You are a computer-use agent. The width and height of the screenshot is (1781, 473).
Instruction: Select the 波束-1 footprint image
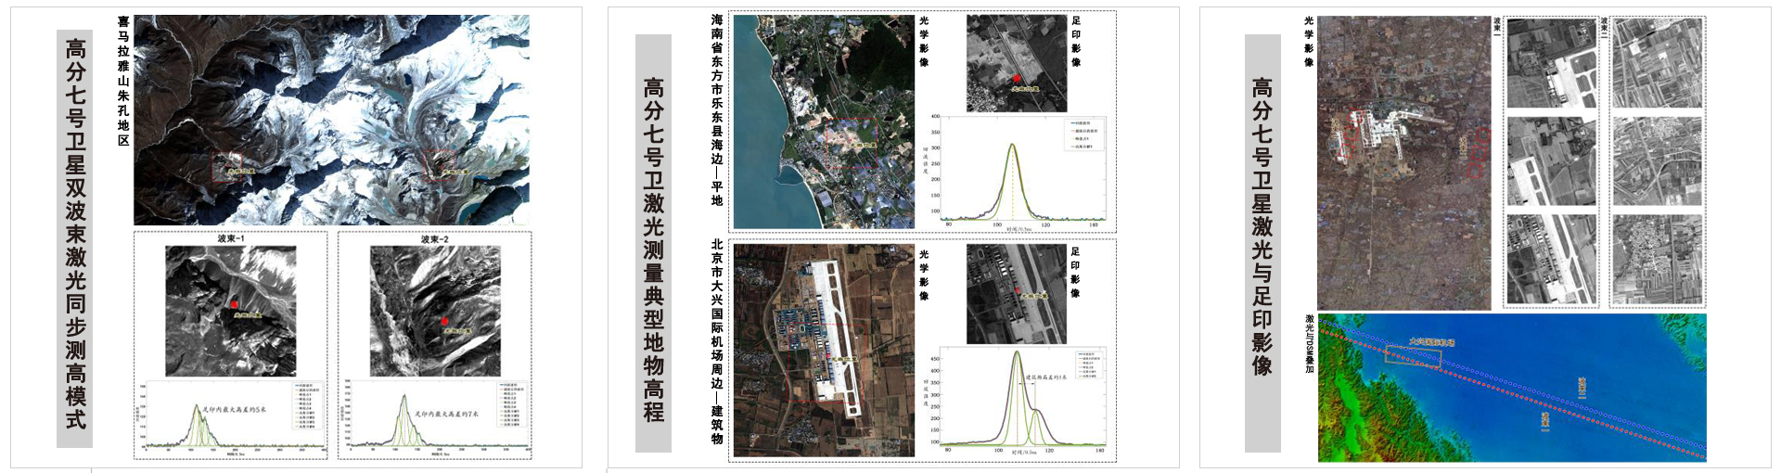[231, 312]
